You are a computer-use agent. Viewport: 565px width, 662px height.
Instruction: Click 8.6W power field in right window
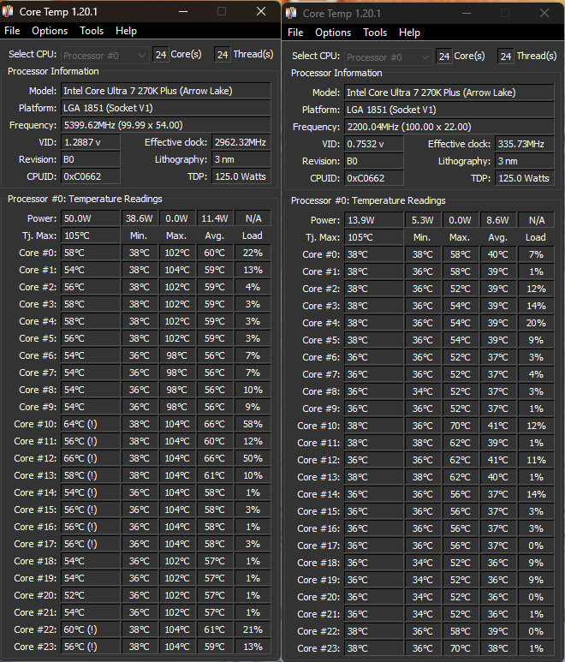tap(498, 220)
